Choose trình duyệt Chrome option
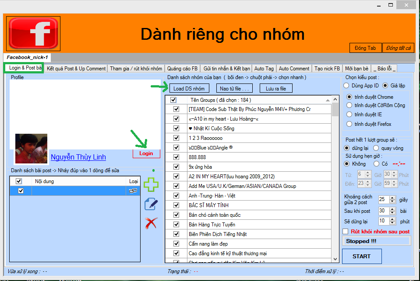This screenshot has width=420, height=281. coord(349,97)
